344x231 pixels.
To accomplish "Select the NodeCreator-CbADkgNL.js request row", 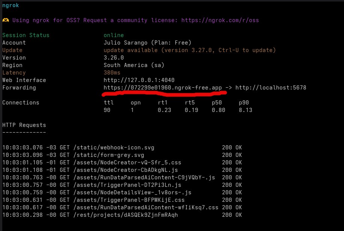I will click(122, 170).
